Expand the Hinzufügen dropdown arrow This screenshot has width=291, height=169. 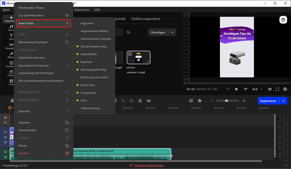point(173,33)
